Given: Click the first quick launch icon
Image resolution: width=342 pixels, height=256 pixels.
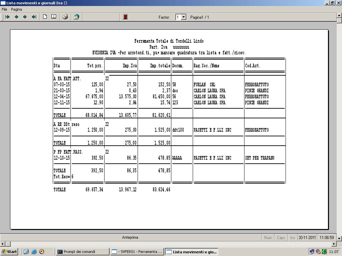Looking at the screenshot, I should click(26, 252).
